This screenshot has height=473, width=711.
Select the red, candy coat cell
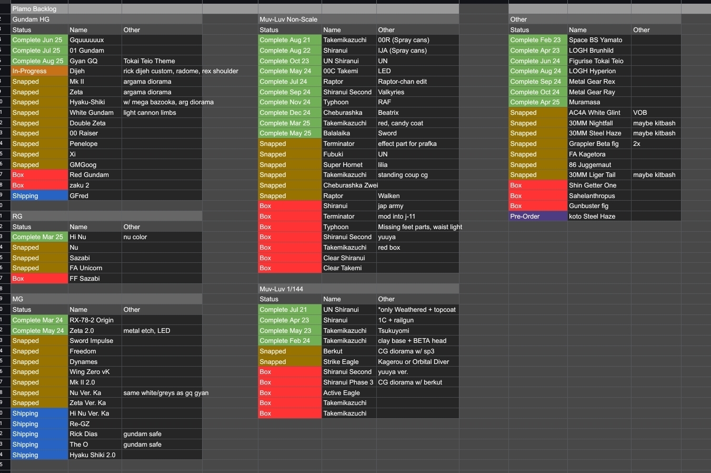coord(418,123)
